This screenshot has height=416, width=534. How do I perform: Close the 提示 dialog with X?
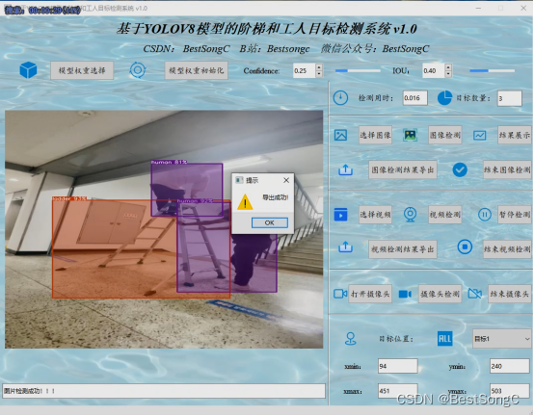(286, 180)
